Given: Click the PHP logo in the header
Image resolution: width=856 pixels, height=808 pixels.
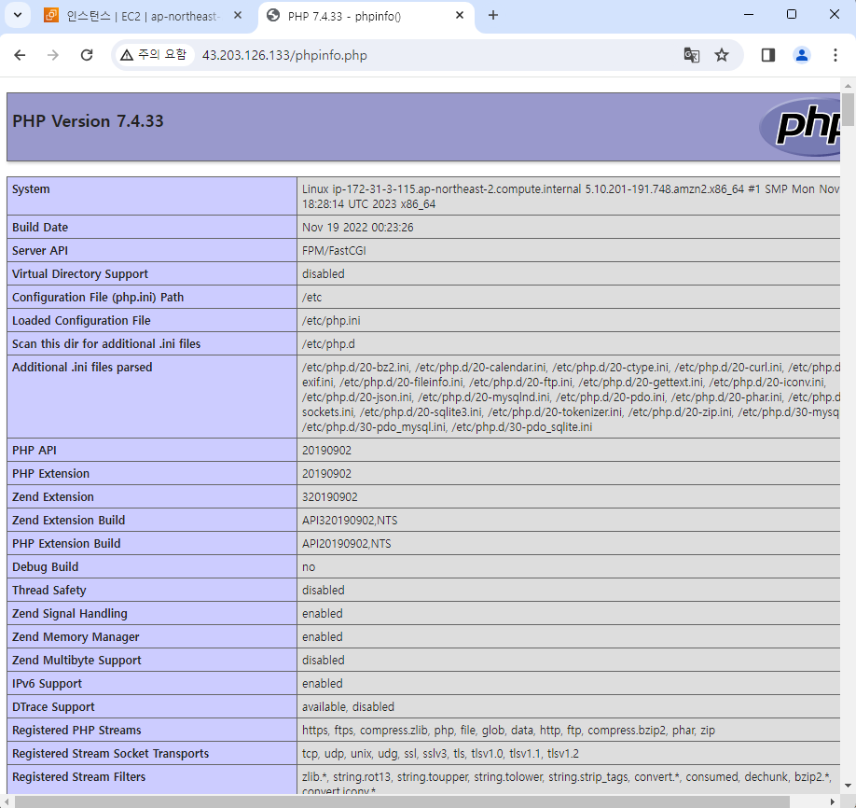Looking at the screenshot, I should click(x=800, y=127).
